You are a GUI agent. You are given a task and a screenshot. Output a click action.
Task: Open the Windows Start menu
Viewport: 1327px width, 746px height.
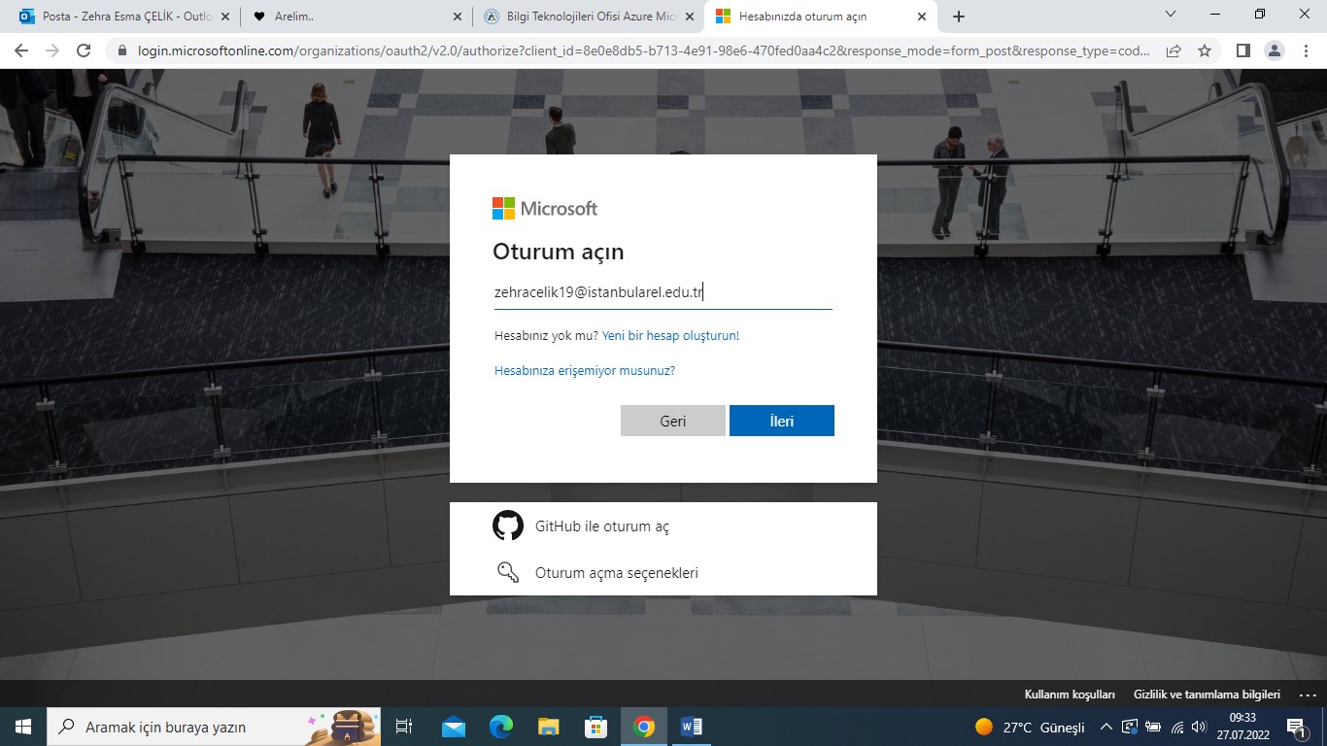coord(23,727)
